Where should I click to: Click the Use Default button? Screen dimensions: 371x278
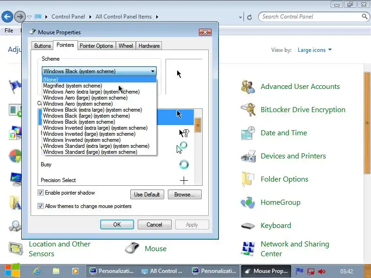click(x=147, y=194)
